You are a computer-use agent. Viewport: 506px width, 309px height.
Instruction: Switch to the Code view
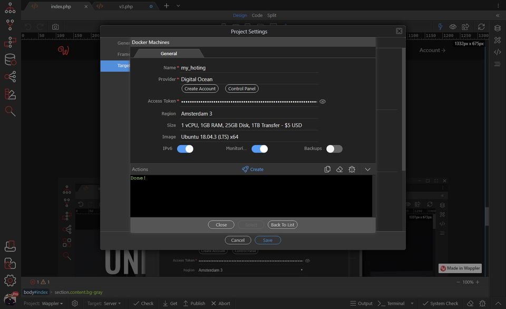(257, 15)
